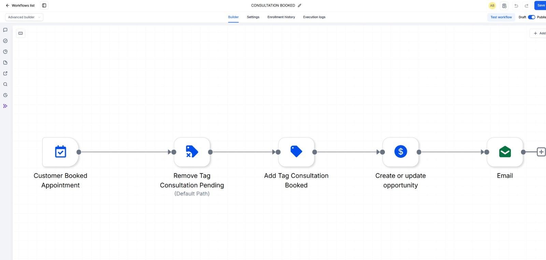
Task: Open the pie chart icon in left sidebar
Action: tap(5, 52)
